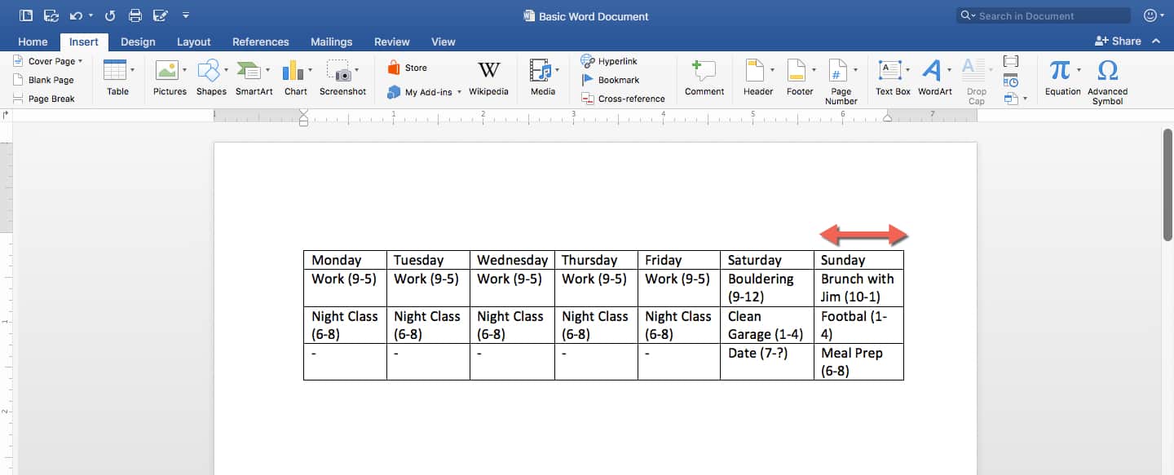Click the vertical scrollbar thumb
Image resolution: width=1174 pixels, height=475 pixels.
1167,184
